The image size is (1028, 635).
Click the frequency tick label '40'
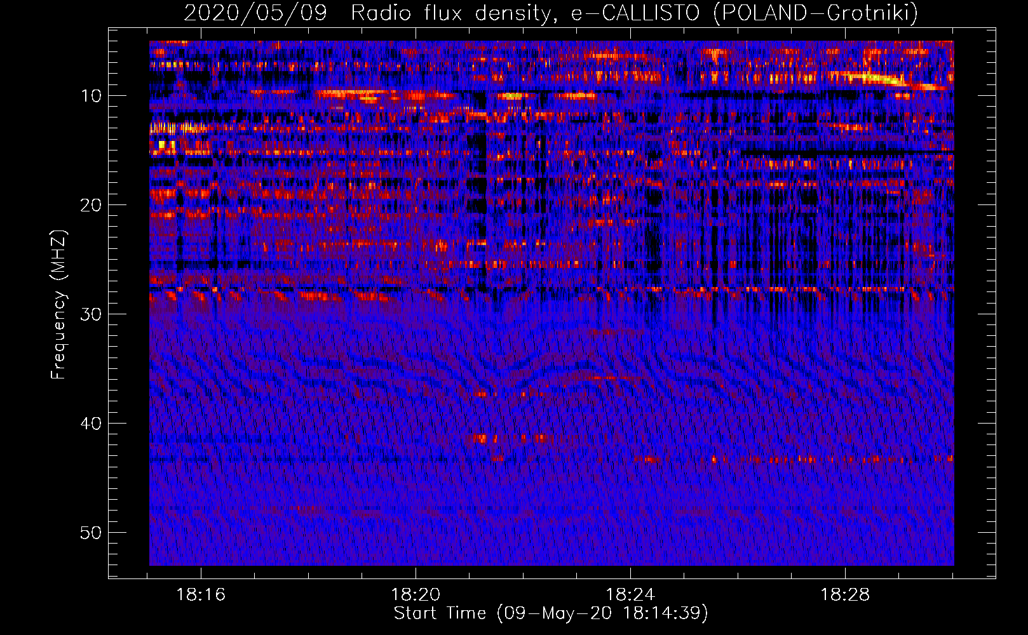(x=91, y=424)
